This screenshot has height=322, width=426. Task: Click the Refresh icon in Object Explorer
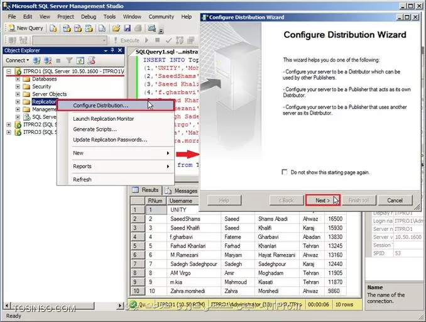point(80,60)
